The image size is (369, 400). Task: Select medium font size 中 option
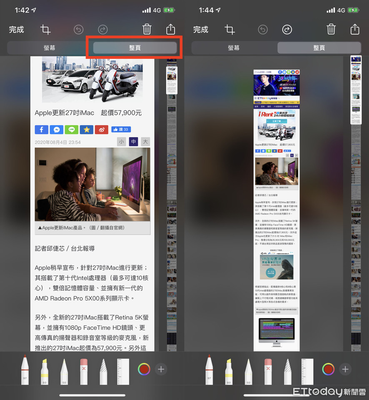(133, 142)
